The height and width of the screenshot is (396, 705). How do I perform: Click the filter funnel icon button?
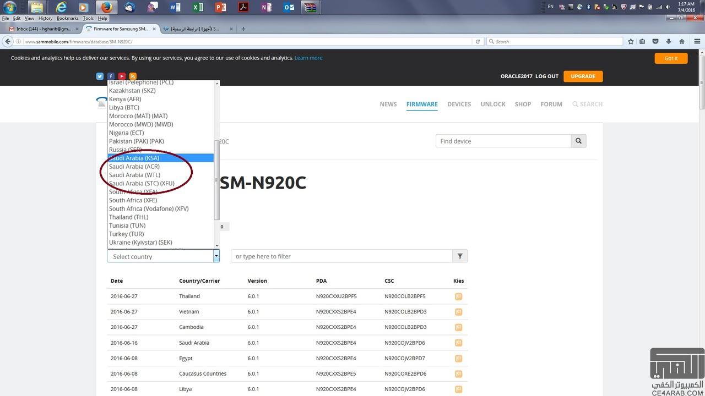(x=460, y=256)
